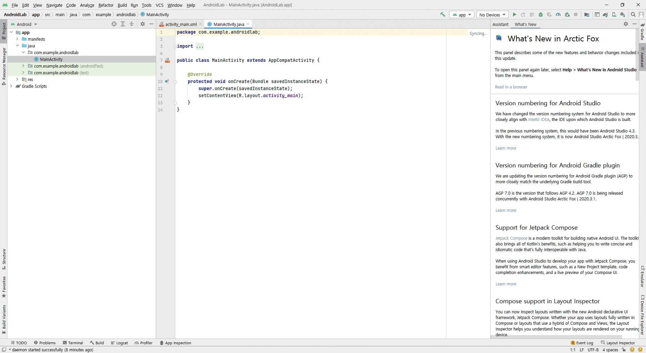The height and width of the screenshot is (353, 646).
Task: Open the Terminal tool window tab
Action: coord(73,343)
